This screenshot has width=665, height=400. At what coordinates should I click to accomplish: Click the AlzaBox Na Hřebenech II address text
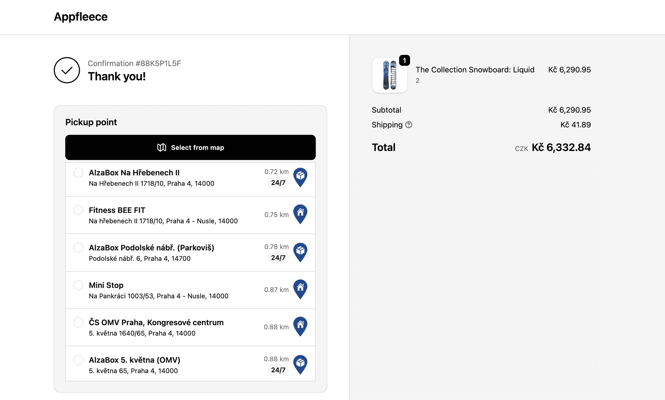coord(151,184)
